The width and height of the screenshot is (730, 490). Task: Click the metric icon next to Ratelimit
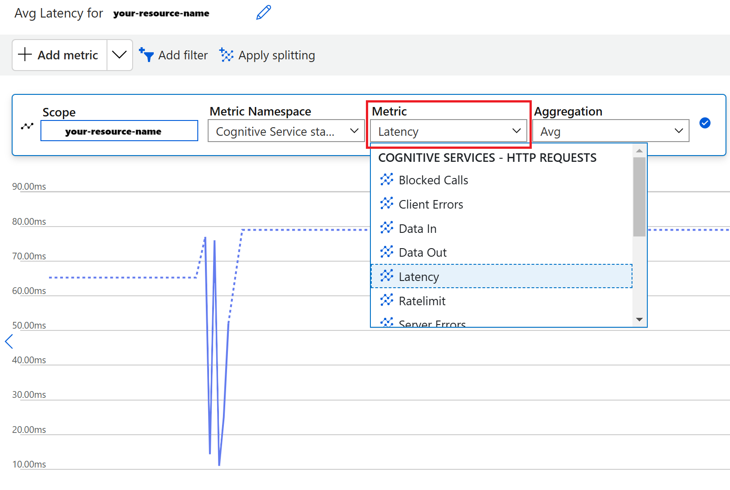pyautogui.click(x=387, y=300)
